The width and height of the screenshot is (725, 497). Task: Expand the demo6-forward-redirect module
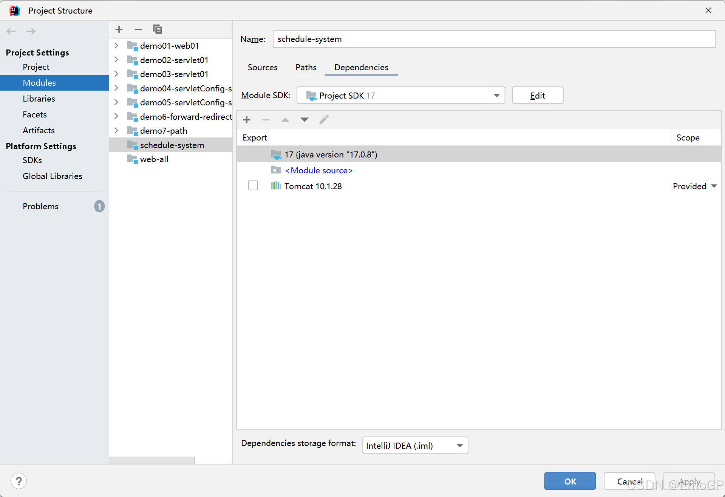point(116,116)
